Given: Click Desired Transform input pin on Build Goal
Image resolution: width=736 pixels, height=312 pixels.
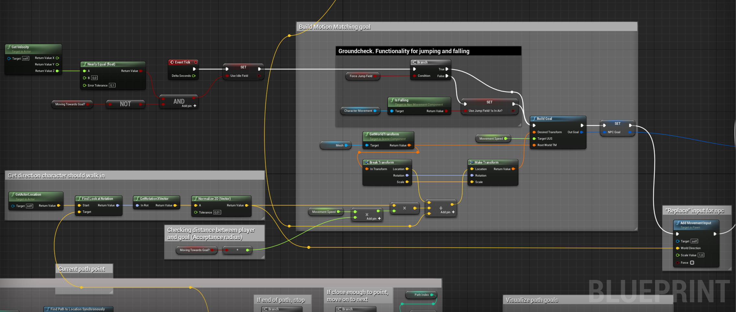Looking at the screenshot, I should 534,132.
